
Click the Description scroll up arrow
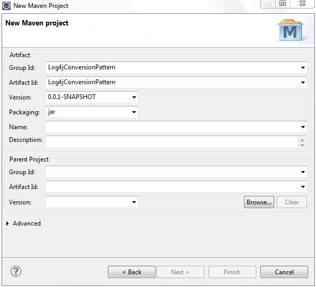pyautogui.click(x=302, y=140)
